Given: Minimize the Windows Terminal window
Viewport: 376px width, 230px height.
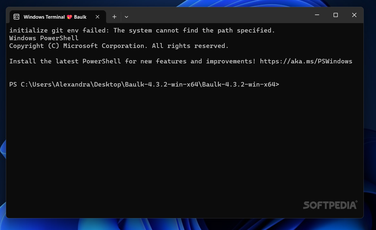Looking at the screenshot, I should pyautogui.click(x=317, y=15).
